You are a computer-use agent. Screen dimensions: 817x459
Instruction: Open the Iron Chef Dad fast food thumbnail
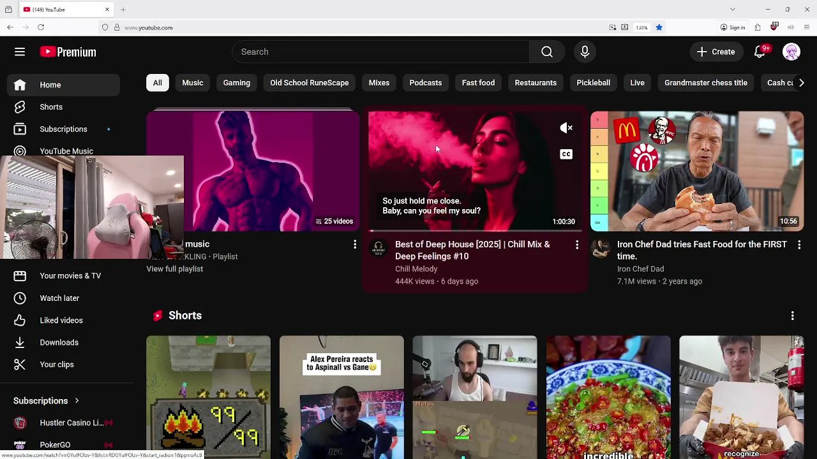[697, 171]
